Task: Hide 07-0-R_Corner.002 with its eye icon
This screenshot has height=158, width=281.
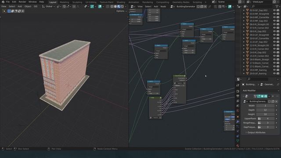Action: pyautogui.click(x=274, y=28)
